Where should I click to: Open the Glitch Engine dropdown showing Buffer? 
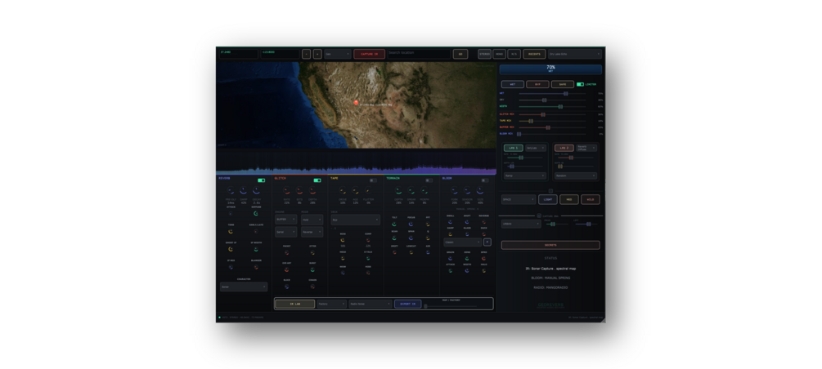tap(285, 220)
